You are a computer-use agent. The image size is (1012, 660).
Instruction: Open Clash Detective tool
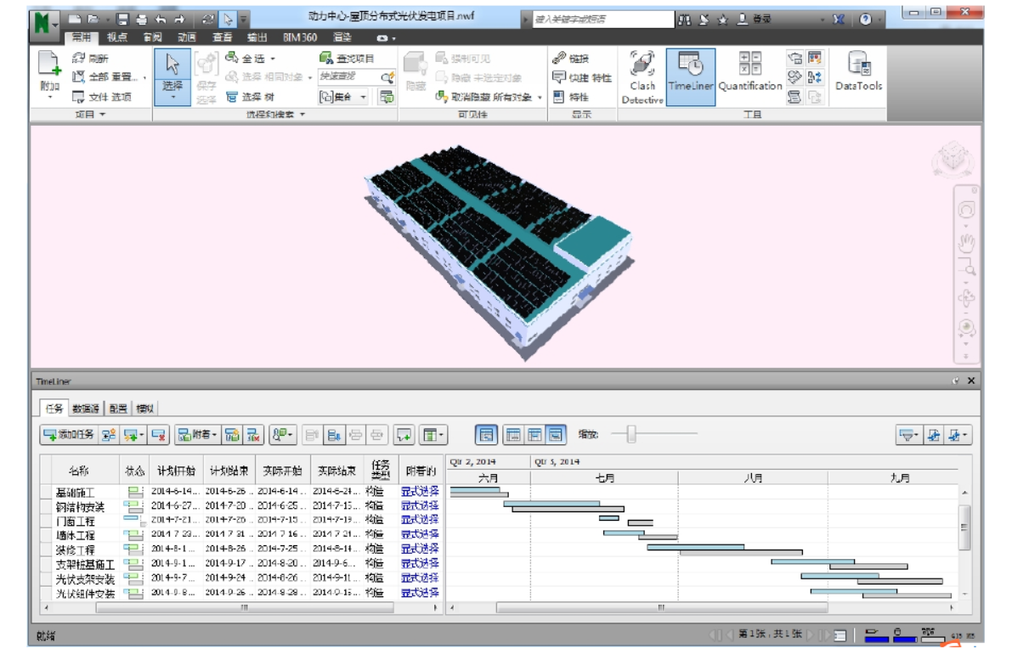642,75
